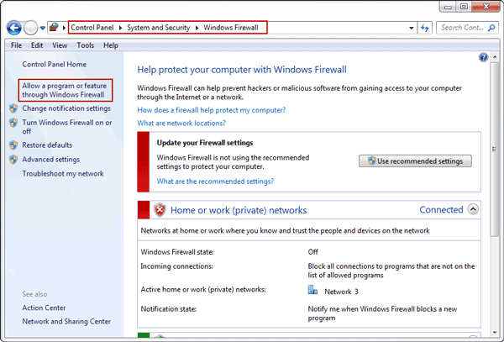Expand arrow after Control Panel breadcrumb
The image size is (504, 342).
(x=120, y=28)
